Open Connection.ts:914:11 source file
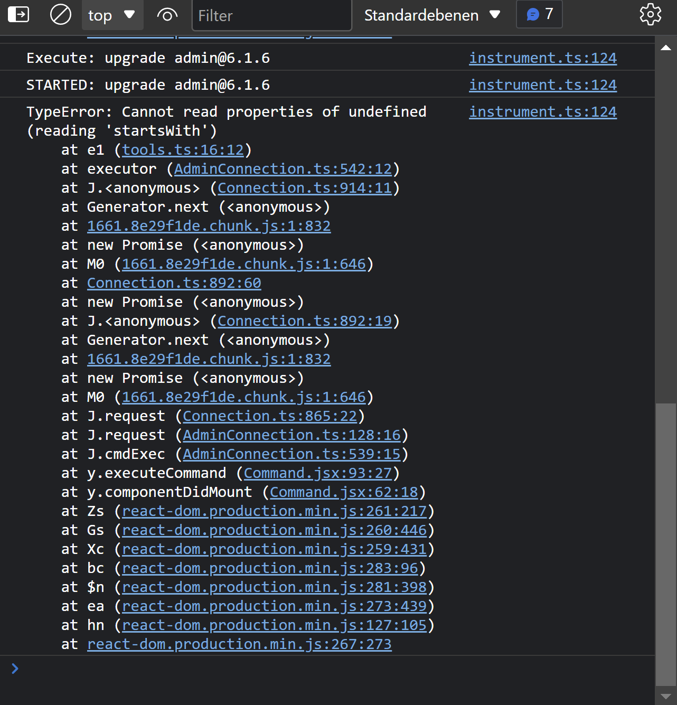 (305, 187)
